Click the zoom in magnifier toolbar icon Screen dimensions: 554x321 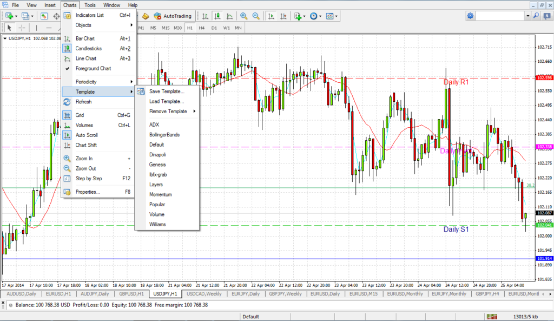click(244, 16)
